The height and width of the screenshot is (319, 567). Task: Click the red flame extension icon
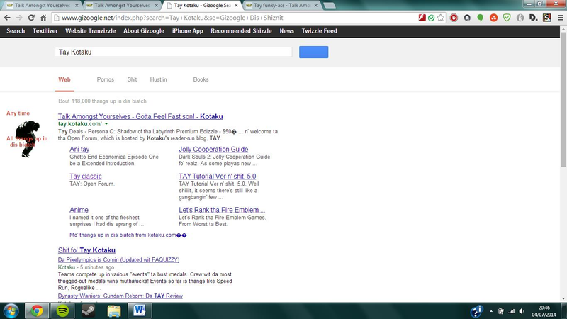[x=454, y=18]
